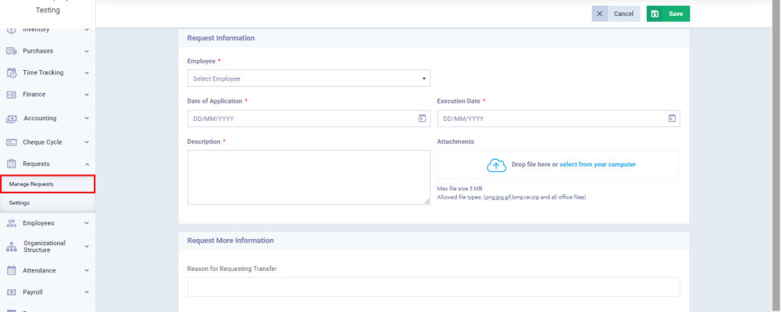Focus the Execution Date field
Image resolution: width=781 pixels, height=312 pixels.
pos(558,119)
